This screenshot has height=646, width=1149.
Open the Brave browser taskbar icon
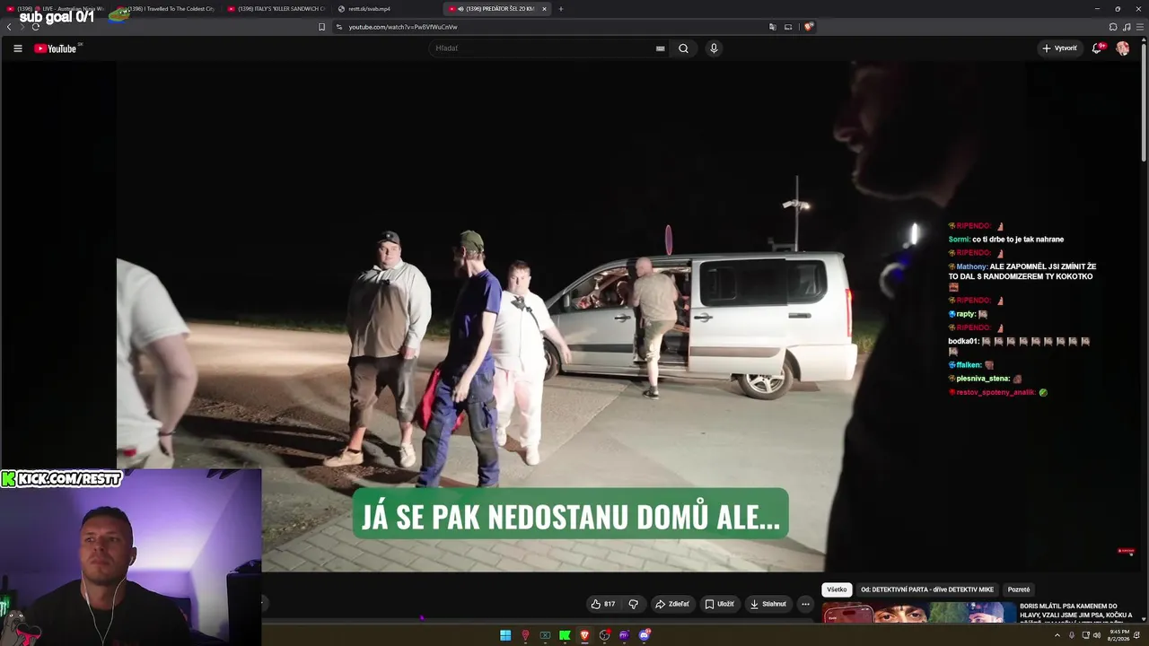(584, 635)
